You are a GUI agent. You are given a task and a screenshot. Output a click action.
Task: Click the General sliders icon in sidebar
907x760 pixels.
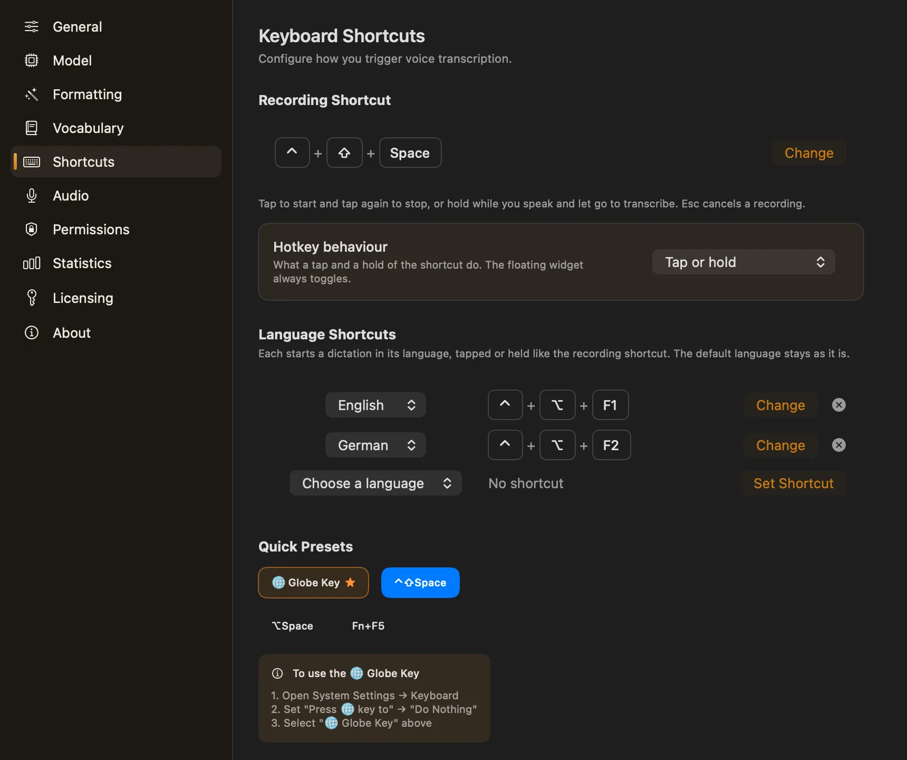pos(32,26)
